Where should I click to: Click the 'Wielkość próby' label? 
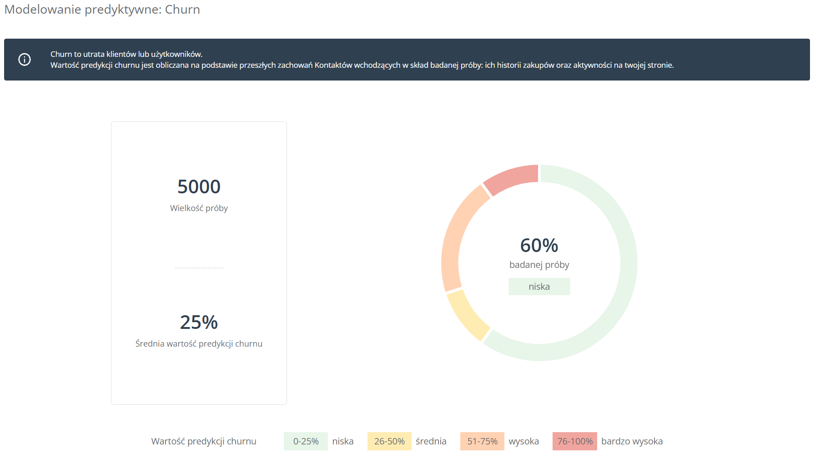199,208
